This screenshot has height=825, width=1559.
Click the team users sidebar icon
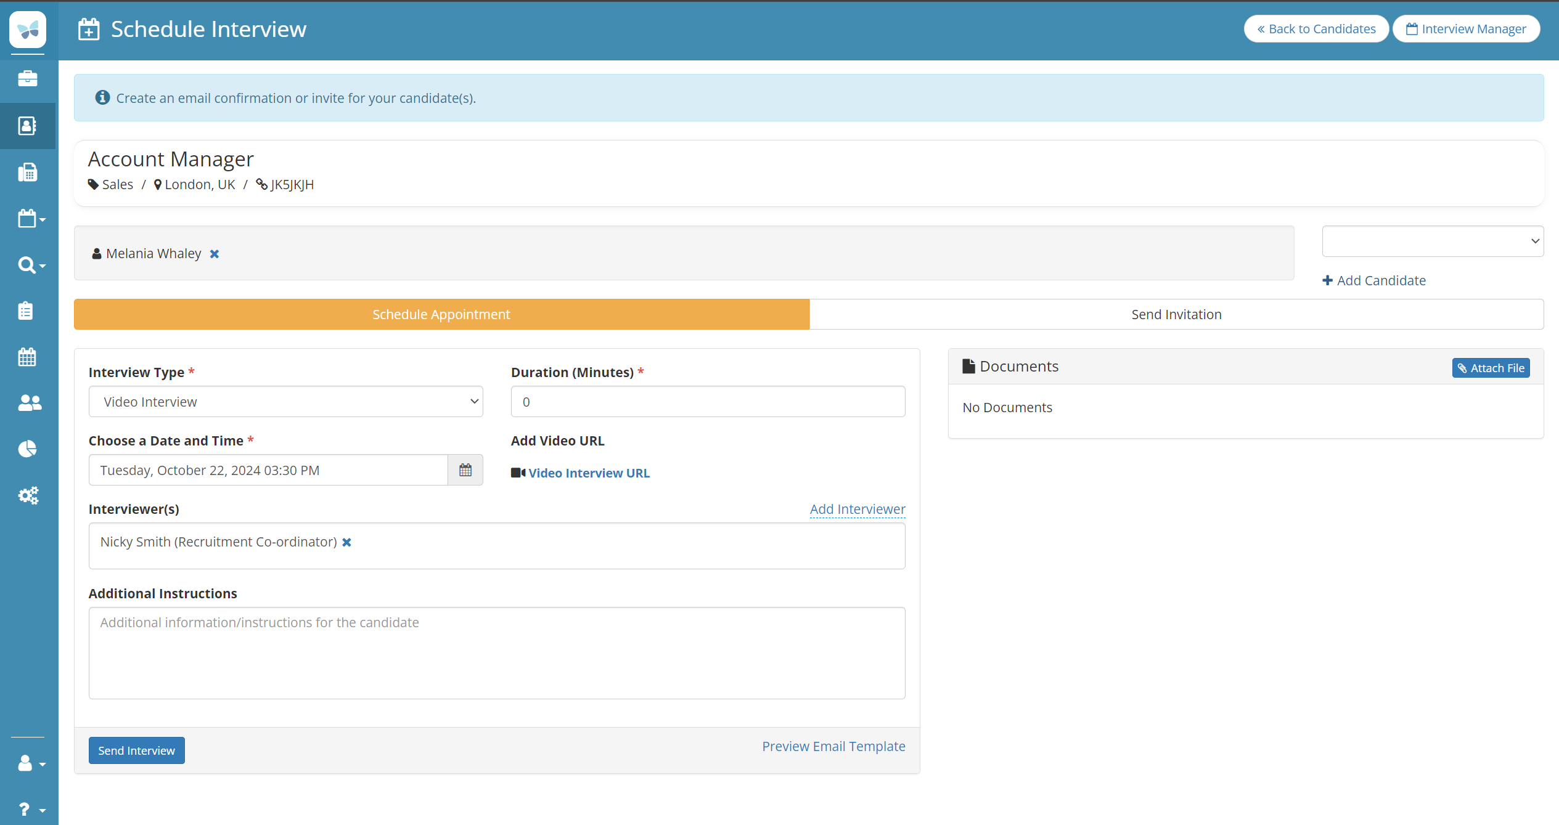coord(29,403)
